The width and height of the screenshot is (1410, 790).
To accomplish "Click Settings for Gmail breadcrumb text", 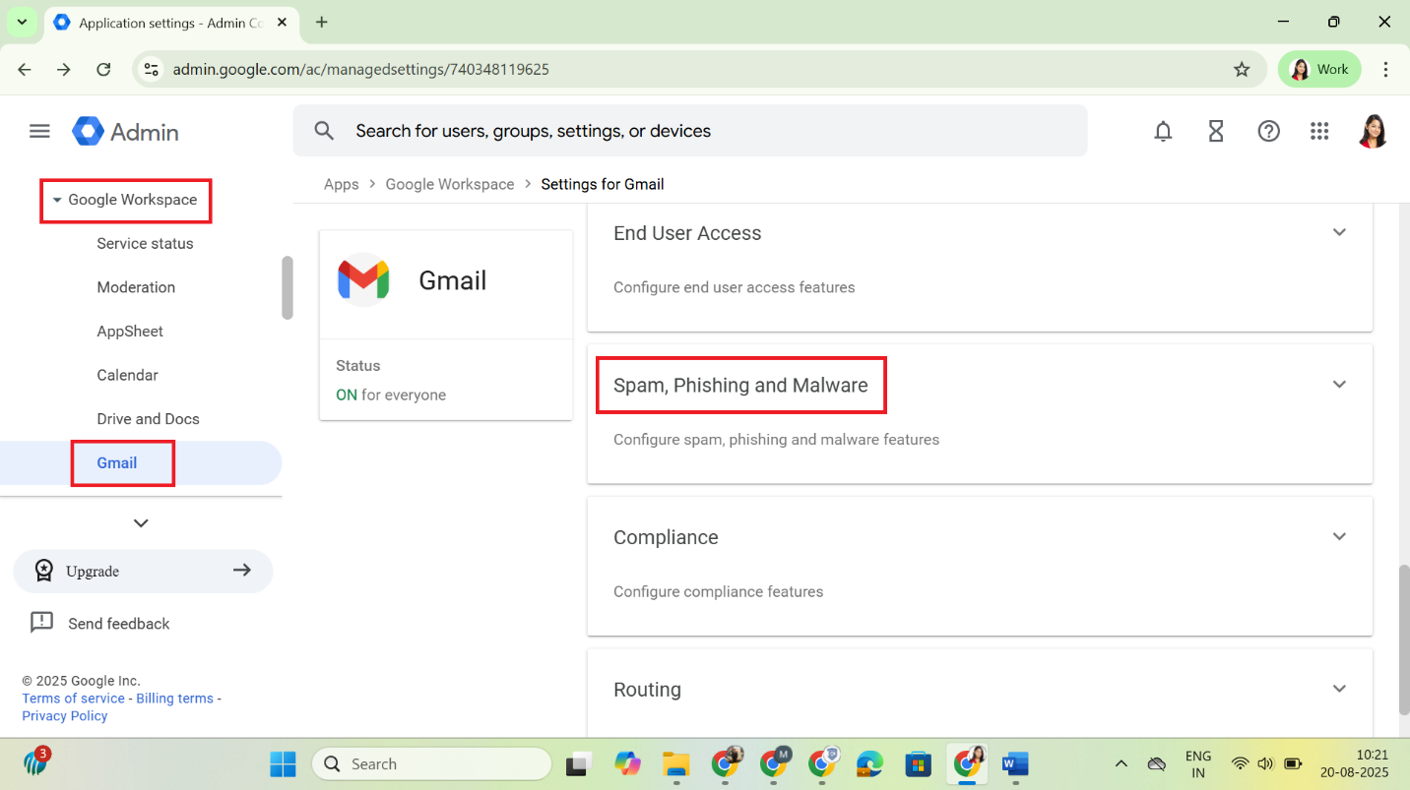I will coord(603,184).
